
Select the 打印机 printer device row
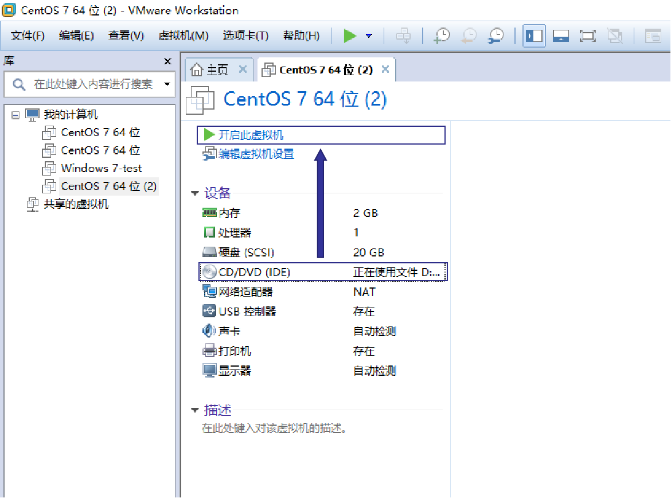click(323, 351)
